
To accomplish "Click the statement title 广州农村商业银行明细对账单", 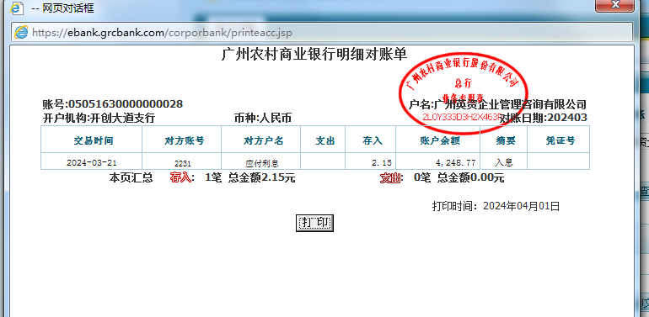I will [314, 54].
